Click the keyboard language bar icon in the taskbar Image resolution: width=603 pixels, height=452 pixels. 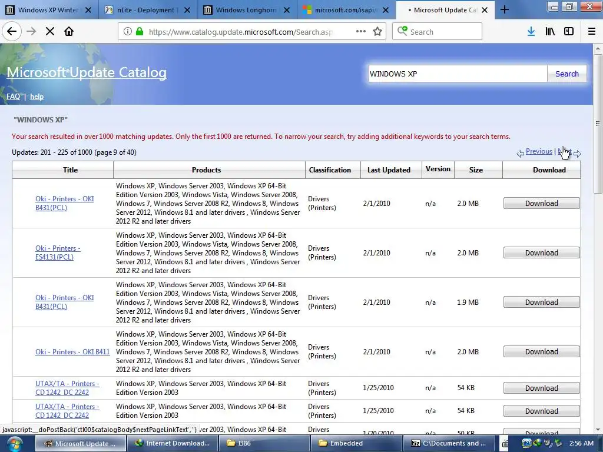505,444
